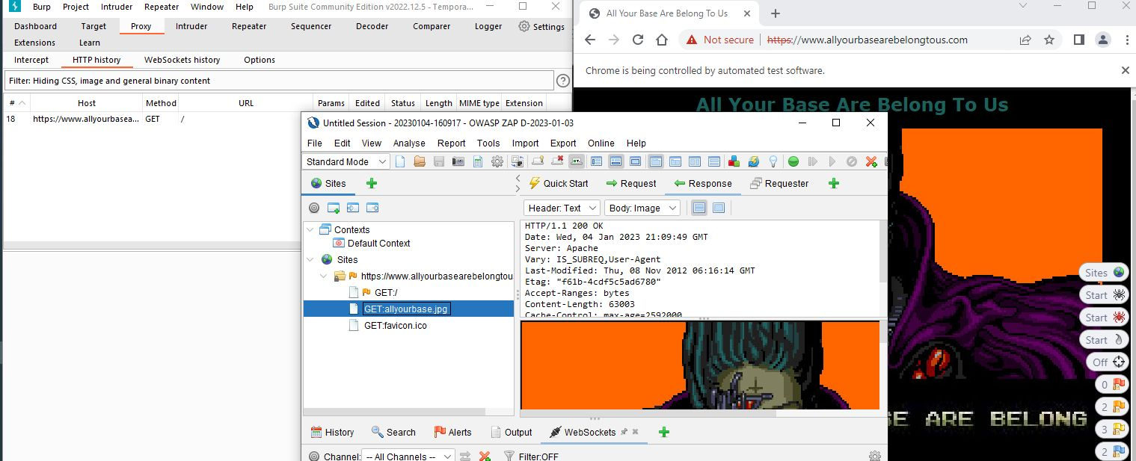Screen dimensions: 1136x461
Task: Open All Channels dropdown in WebSockets
Action: 408,456
